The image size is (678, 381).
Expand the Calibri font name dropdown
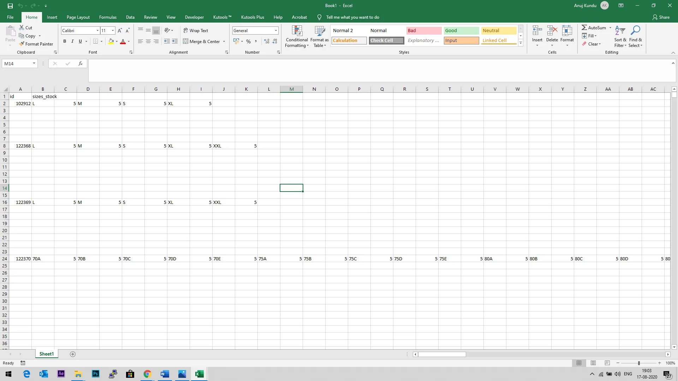click(97, 31)
